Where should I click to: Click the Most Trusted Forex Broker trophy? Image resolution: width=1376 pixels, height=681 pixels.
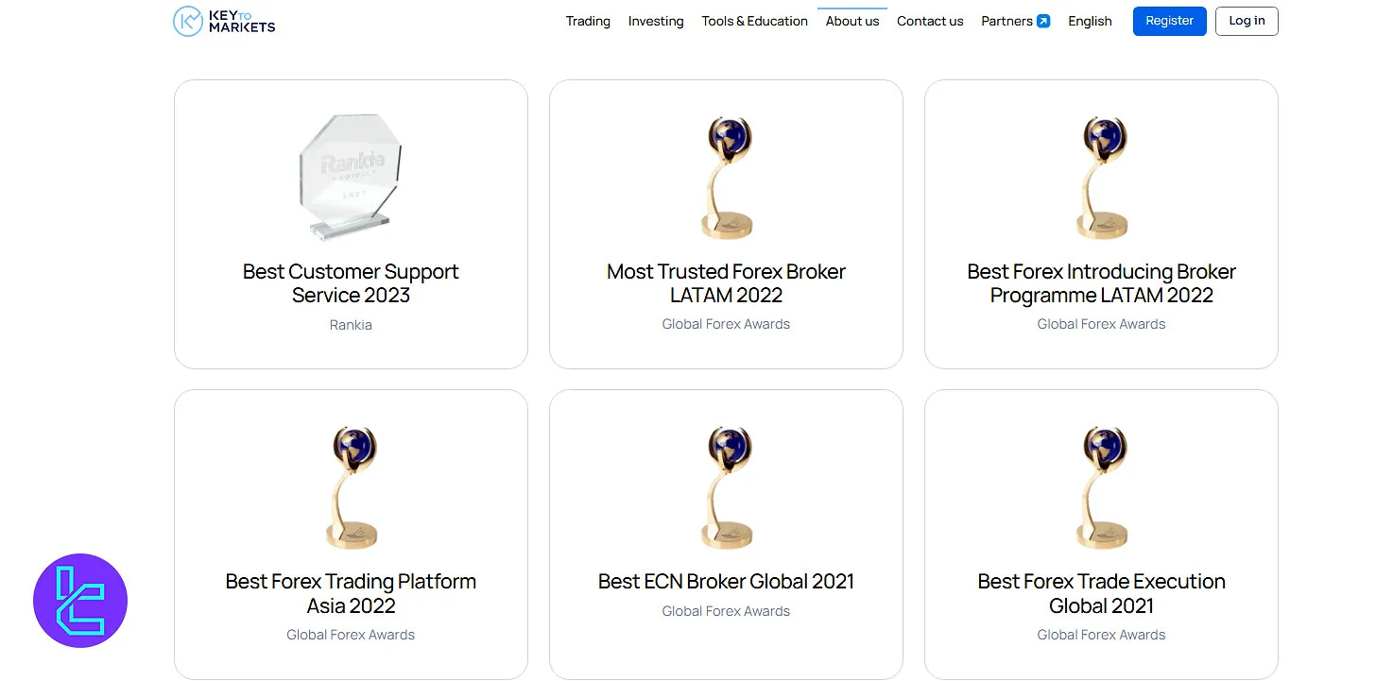click(x=727, y=178)
